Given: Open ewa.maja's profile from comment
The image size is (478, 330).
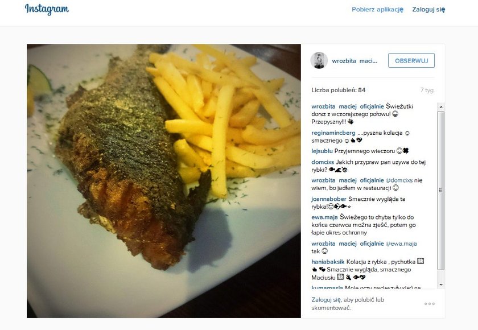Looking at the screenshot, I should [324, 217].
